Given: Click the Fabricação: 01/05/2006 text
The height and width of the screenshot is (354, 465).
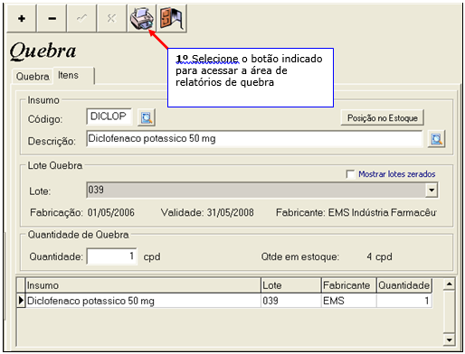Looking at the screenshot, I should tap(82, 212).
